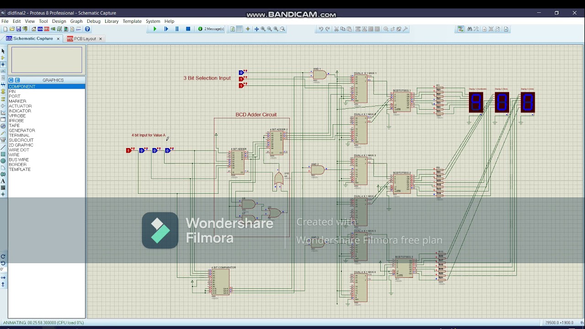Pick the 2D Graphics Text tool
The height and width of the screenshot is (329, 585).
pos(3,181)
